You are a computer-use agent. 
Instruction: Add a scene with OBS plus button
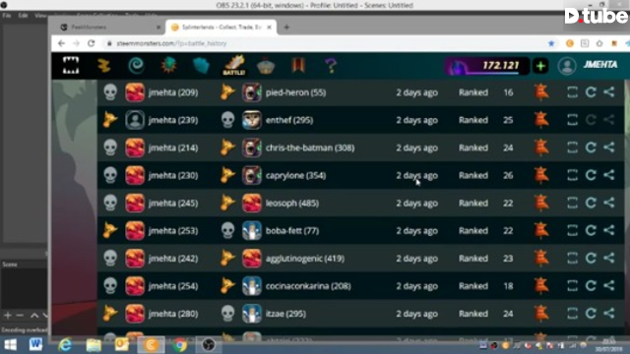coord(7,316)
